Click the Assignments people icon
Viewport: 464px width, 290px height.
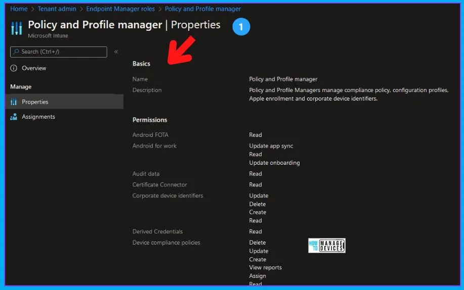pyautogui.click(x=14, y=117)
